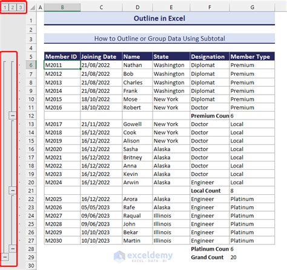Click the Grand Count value 20
Image resolution: width=287 pixels, height=270 pixels.
tap(252, 257)
